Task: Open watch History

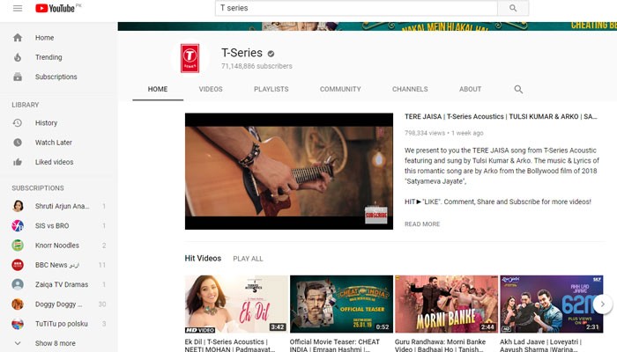Action: (46, 123)
